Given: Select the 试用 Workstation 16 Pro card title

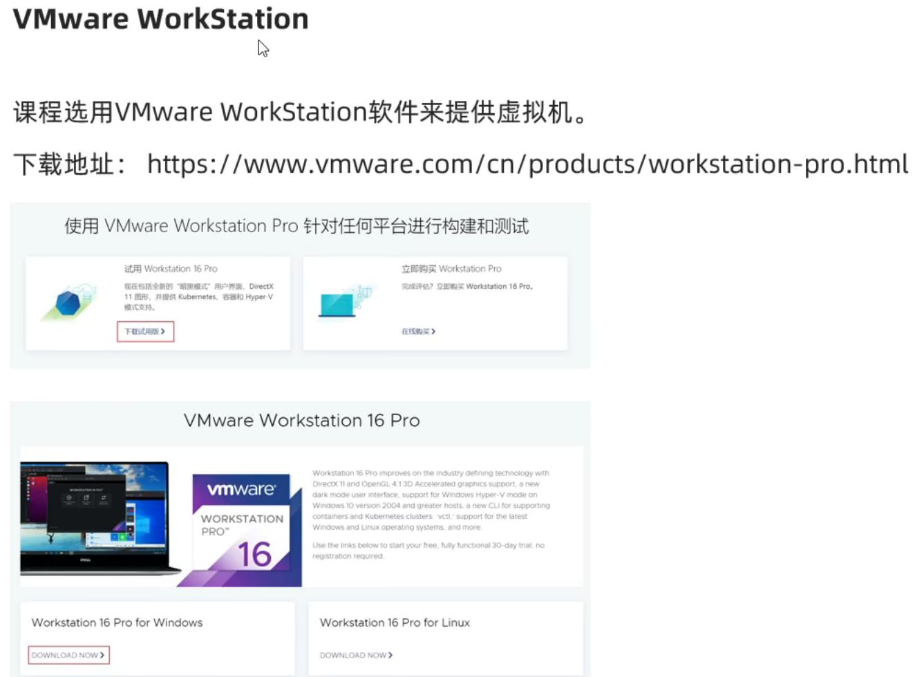Looking at the screenshot, I should tap(171, 269).
